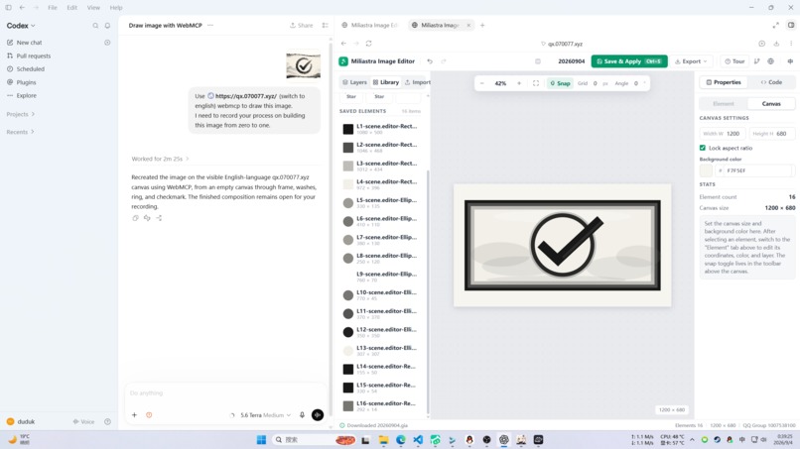Screen dimensions: 800x449
Task: Focus the 'Do anything' chat input
Action: (224, 393)
